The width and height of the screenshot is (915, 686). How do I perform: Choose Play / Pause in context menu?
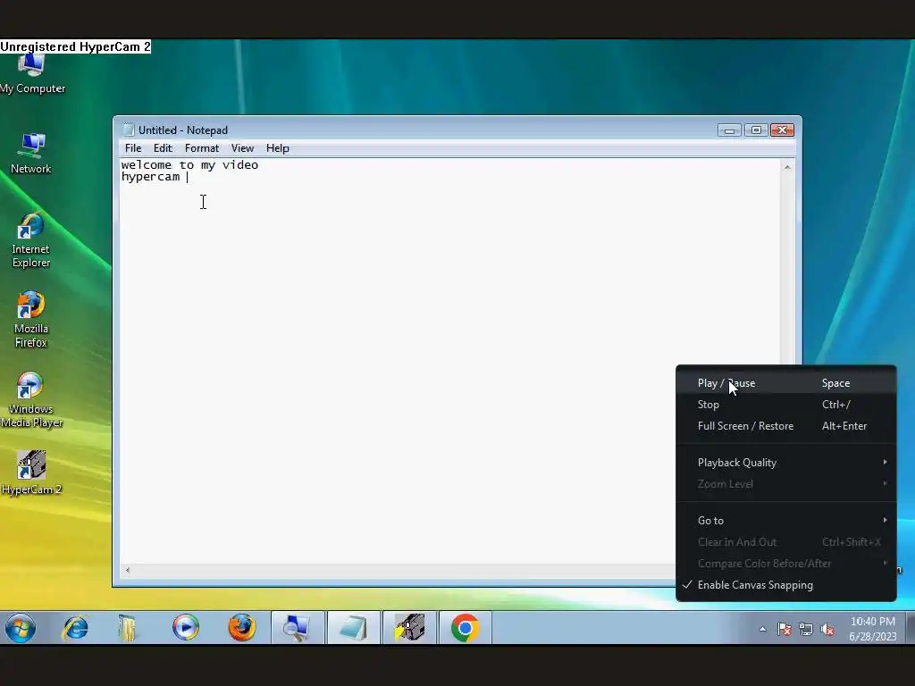coord(786,383)
